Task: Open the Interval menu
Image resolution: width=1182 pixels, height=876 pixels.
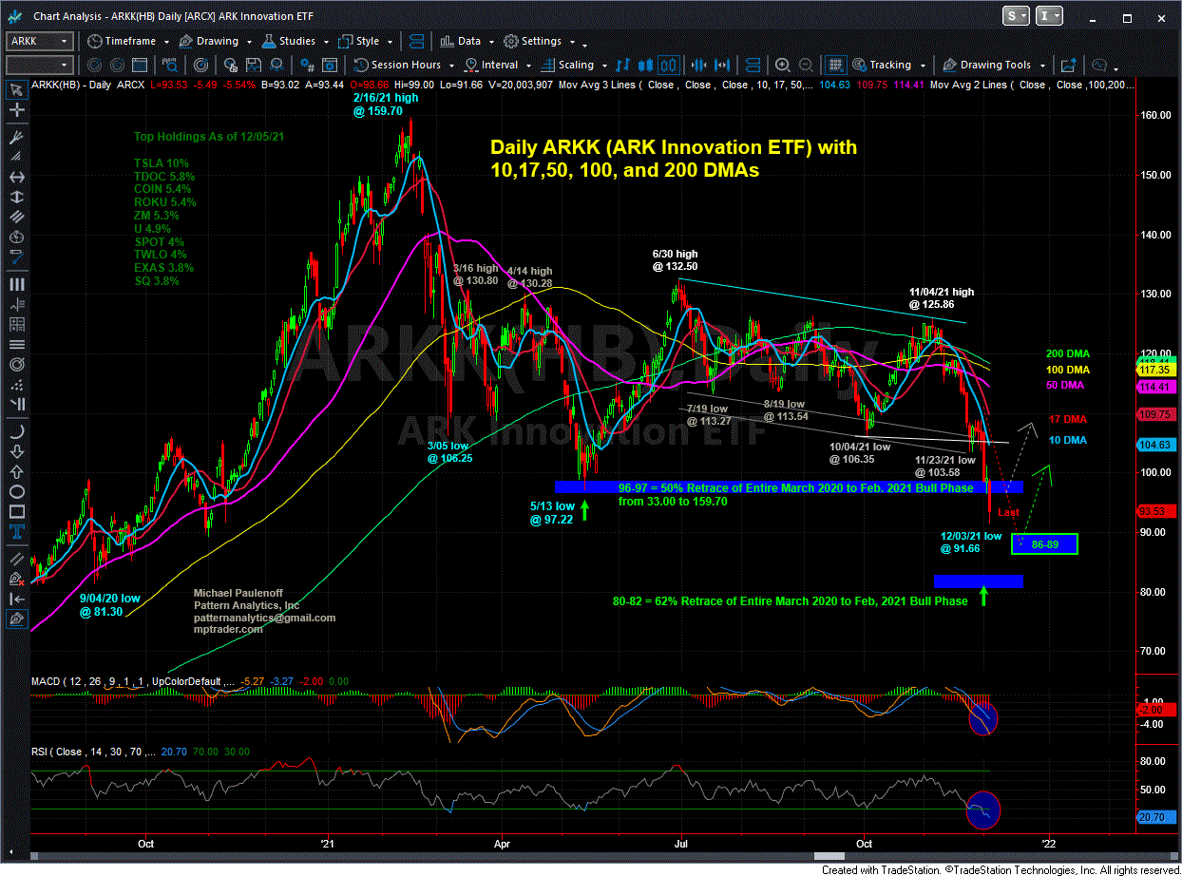Action: (498, 65)
